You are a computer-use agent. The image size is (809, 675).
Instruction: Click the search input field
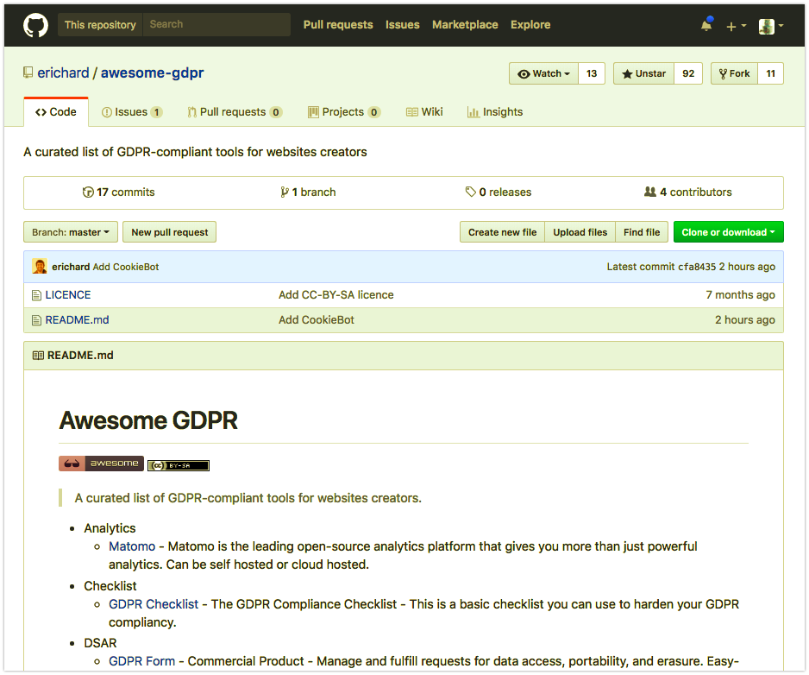point(216,24)
